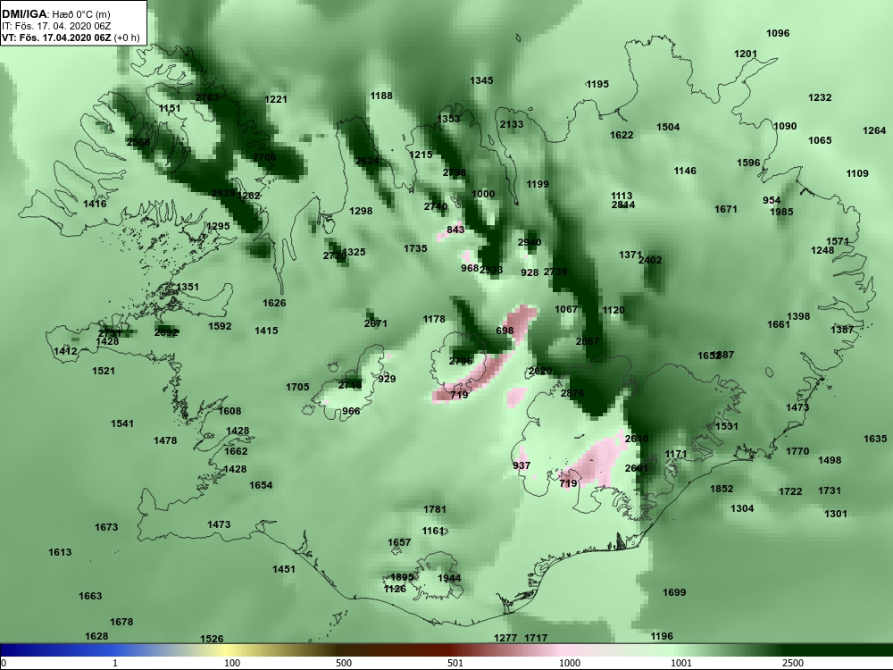Image resolution: width=893 pixels, height=670 pixels.
Task: Click legend tick label 1001
Action: point(681,663)
